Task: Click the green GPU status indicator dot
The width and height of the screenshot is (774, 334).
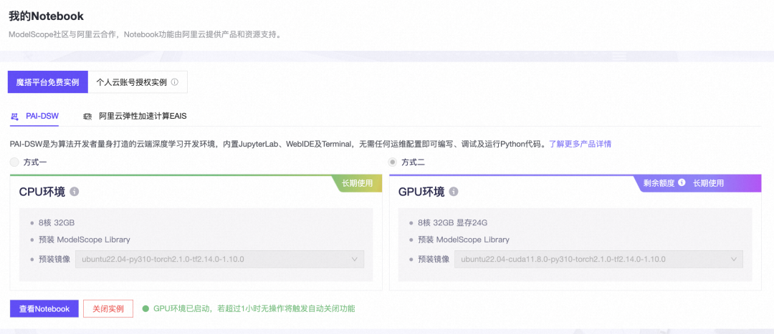Action: 145,309
